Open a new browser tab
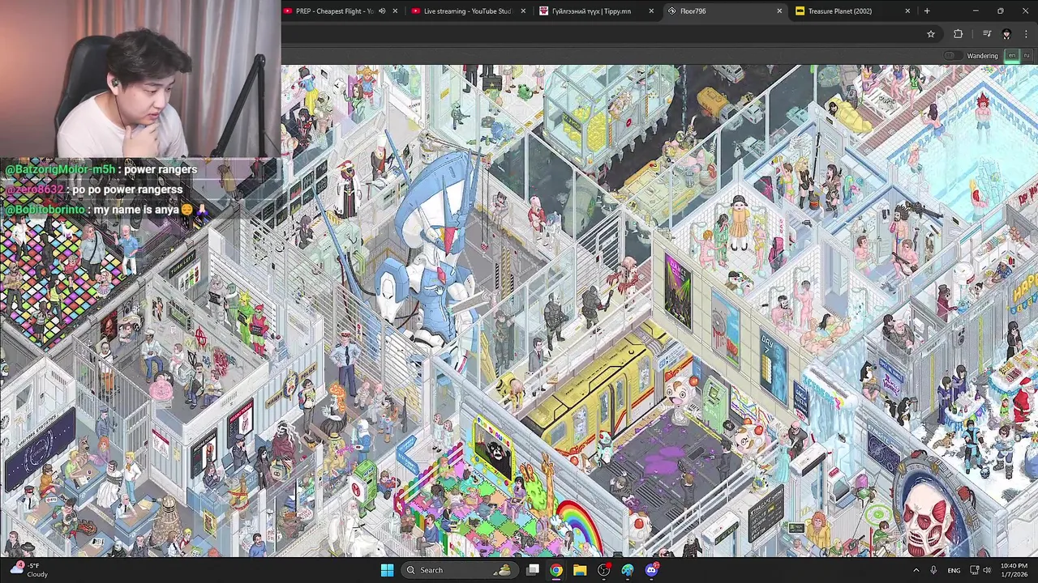1038x583 pixels. (x=927, y=11)
